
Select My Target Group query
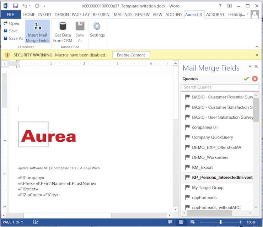pyautogui.click(x=218, y=188)
